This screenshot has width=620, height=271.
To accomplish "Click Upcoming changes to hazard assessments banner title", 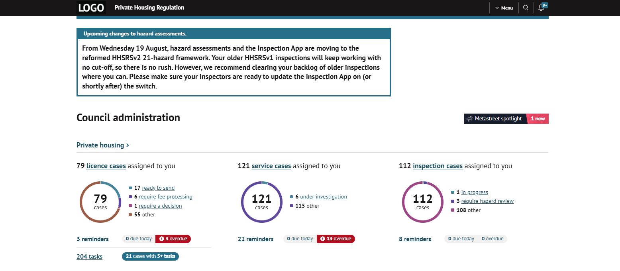I will tap(135, 34).
